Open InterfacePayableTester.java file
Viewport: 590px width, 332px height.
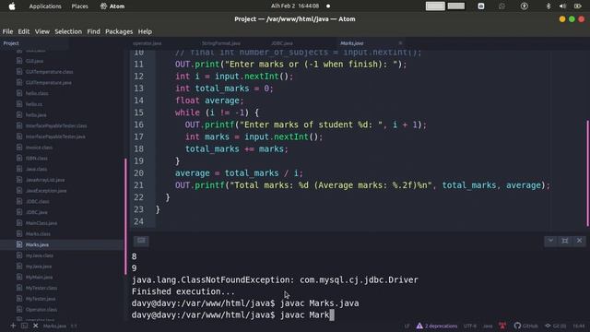55,136
